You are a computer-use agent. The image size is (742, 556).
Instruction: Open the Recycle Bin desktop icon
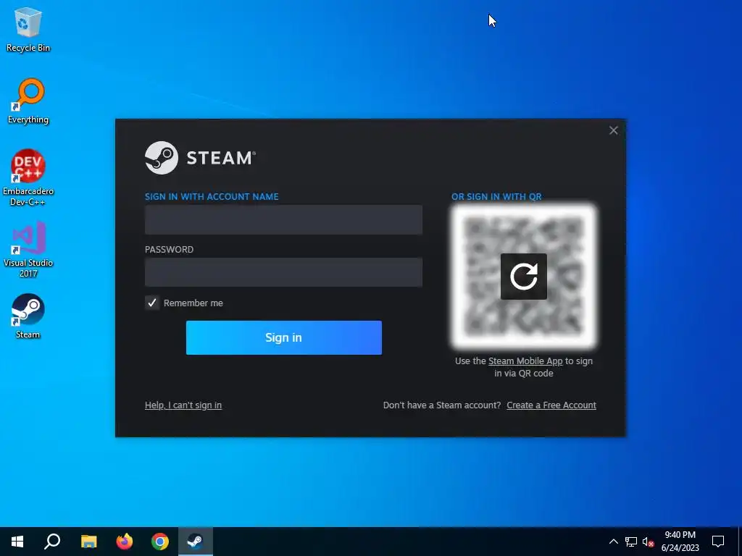pos(28,29)
